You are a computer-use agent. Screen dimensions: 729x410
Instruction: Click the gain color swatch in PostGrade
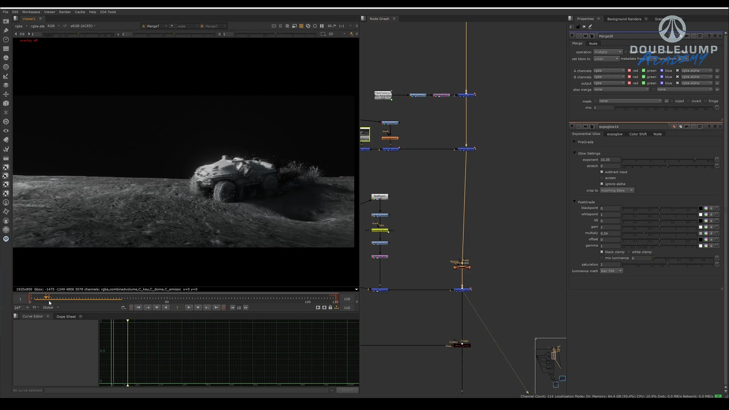[x=701, y=227]
